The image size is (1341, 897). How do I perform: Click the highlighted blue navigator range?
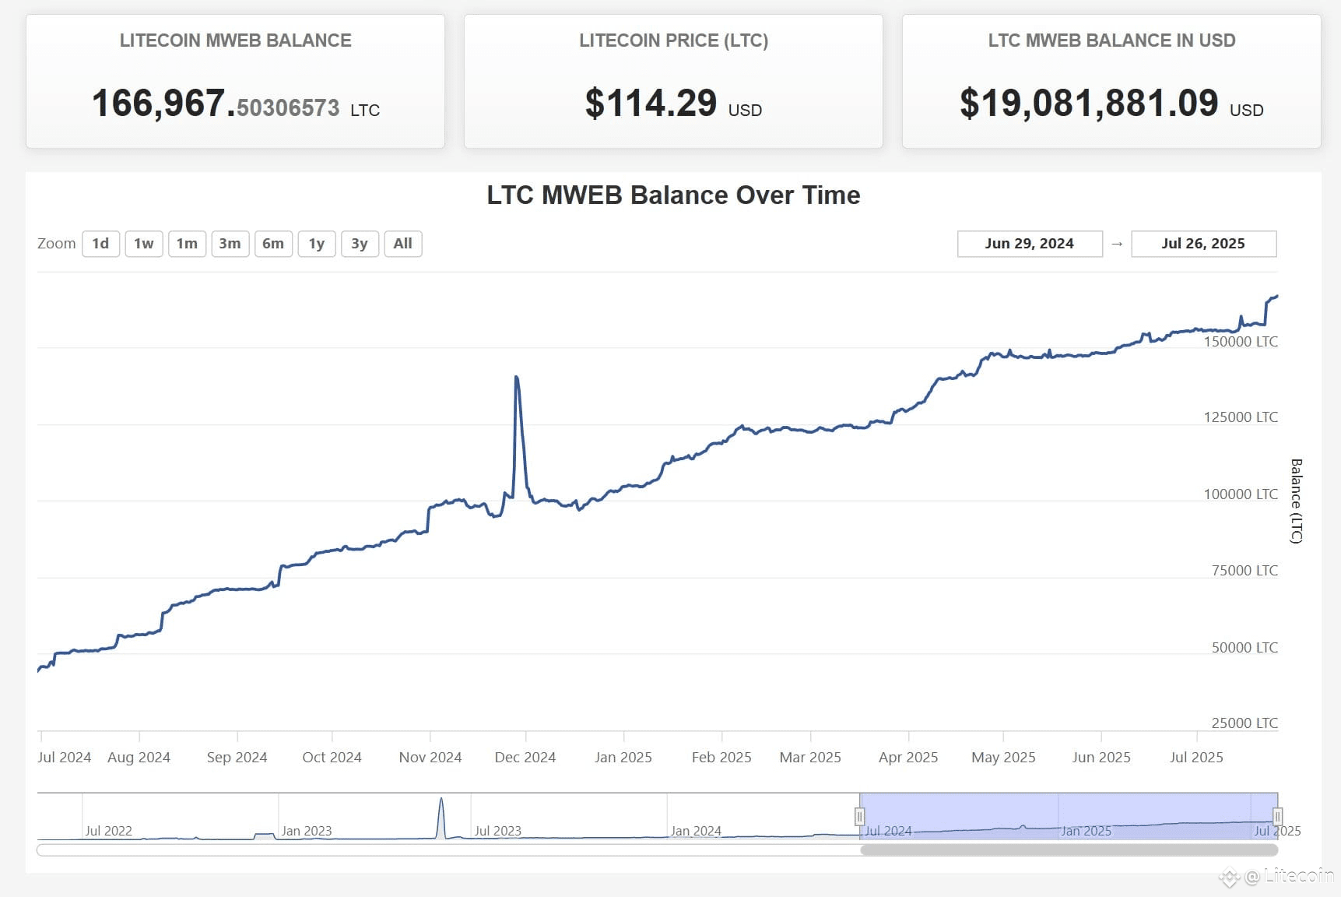pyautogui.click(x=1069, y=816)
